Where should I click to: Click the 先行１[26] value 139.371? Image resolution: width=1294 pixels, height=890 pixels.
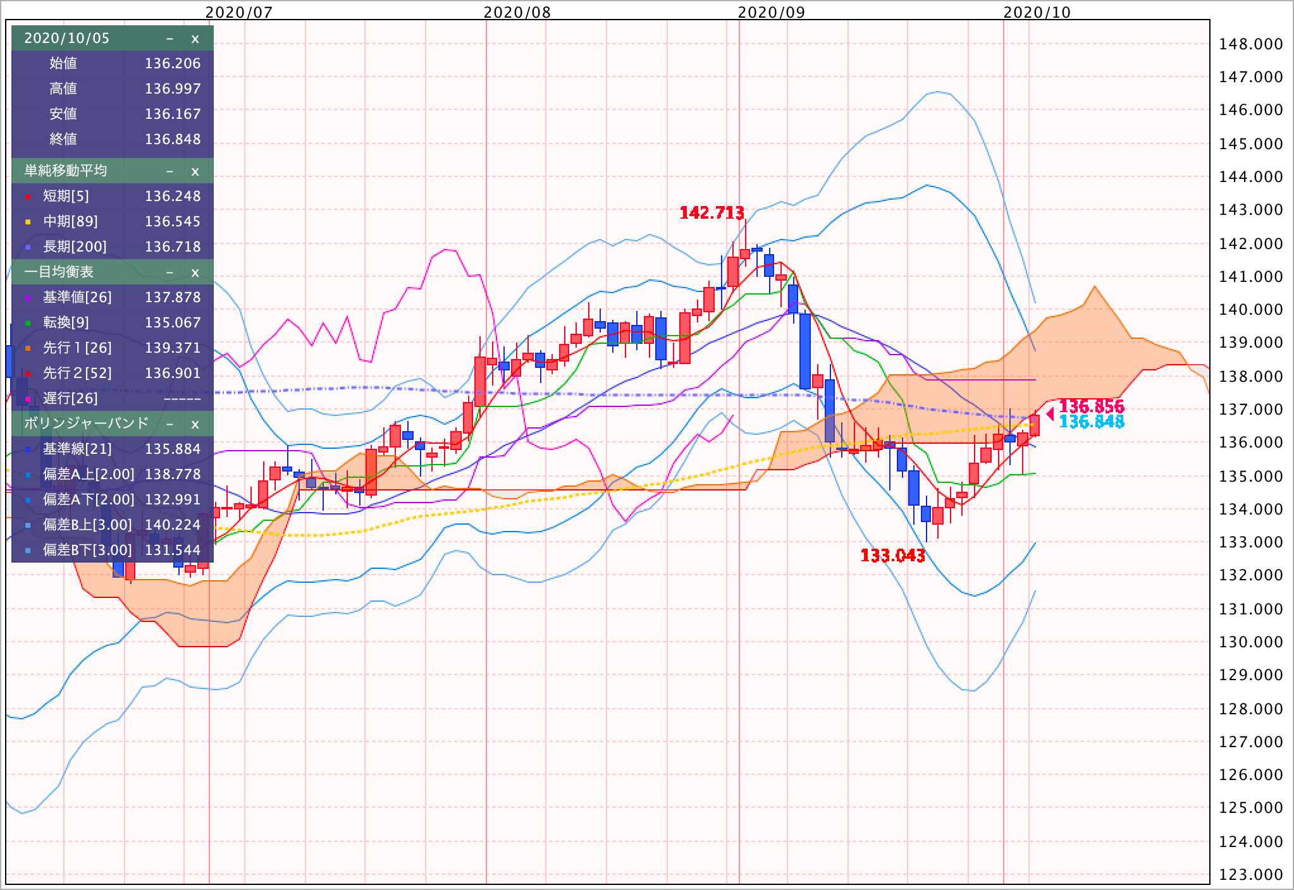(x=173, y=348)
